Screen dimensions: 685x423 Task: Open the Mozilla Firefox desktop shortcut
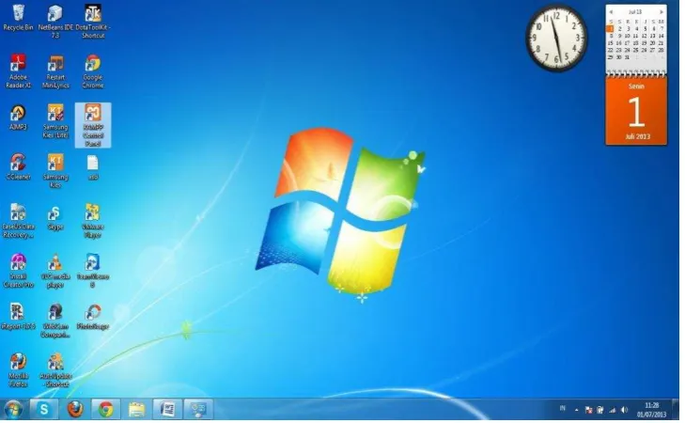tap(18, 370)
